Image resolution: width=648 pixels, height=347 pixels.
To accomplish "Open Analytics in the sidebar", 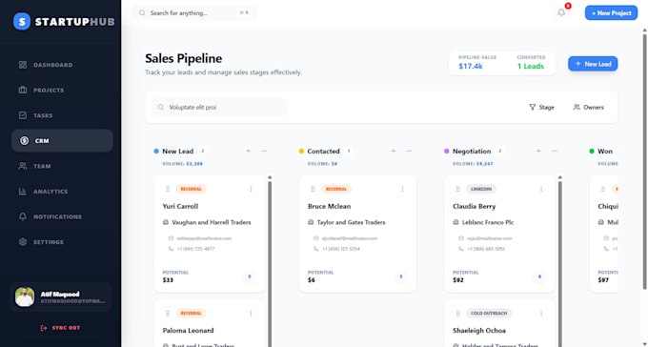I will pos(62,192).
